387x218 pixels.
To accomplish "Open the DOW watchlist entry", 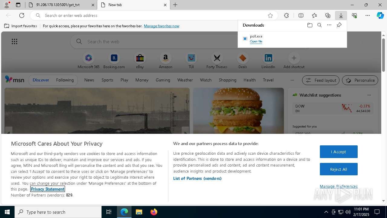I will [333, 108].
